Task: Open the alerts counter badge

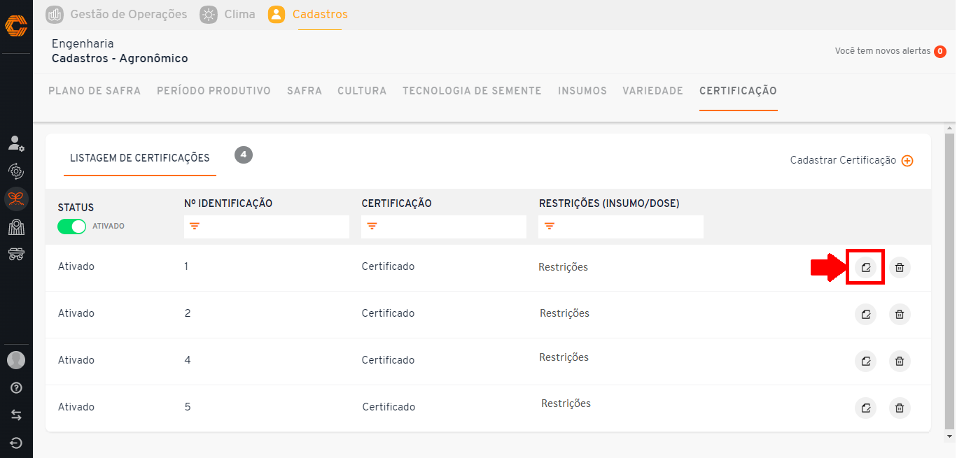Action: [x=940, y=51]
